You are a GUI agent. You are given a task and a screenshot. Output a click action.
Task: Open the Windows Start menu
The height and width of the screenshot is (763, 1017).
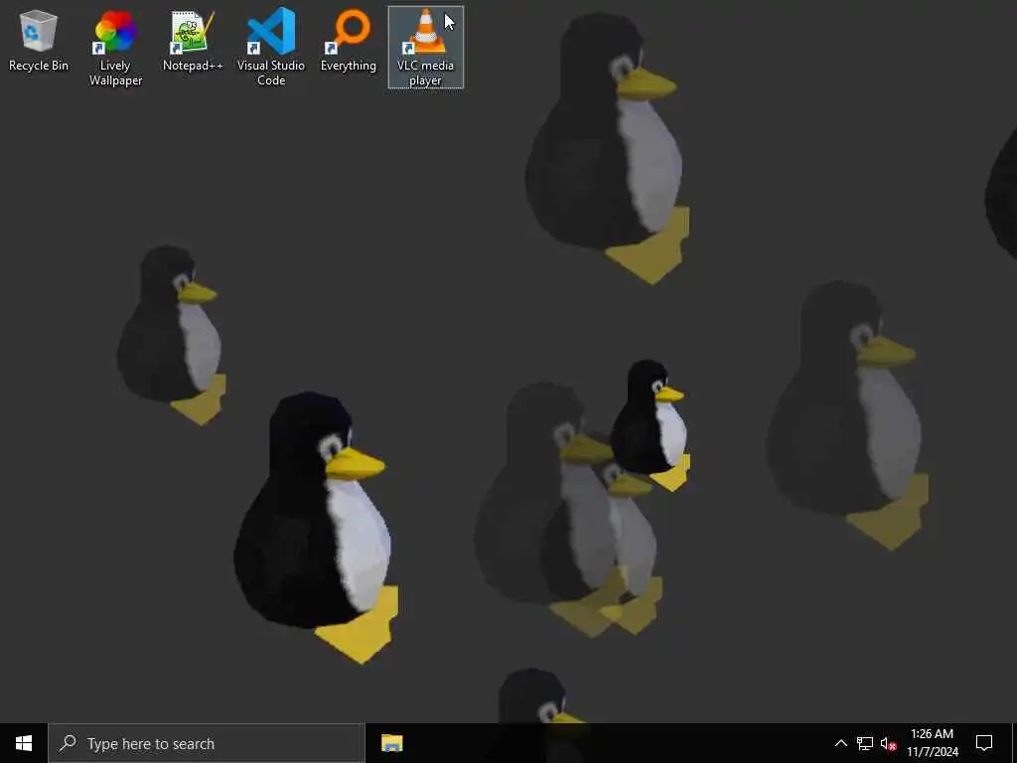click(24, 743)
